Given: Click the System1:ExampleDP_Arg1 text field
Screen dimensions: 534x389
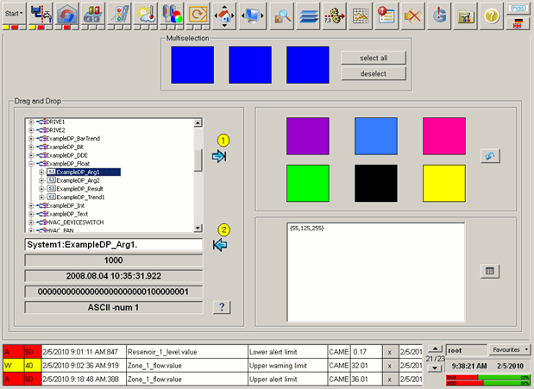Looking at the screenshot, I should [113, 245].
